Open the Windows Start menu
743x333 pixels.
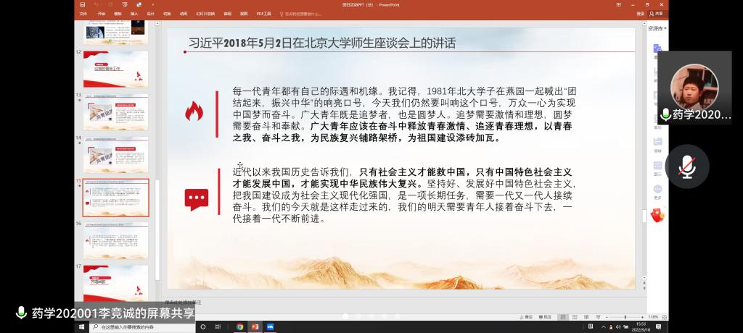[x=81, y=326]
